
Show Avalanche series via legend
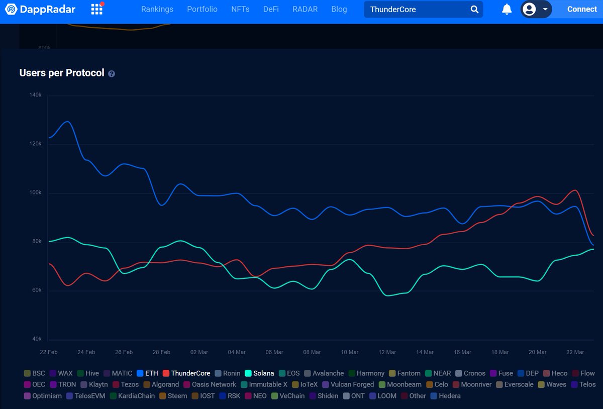coord(324,373)
